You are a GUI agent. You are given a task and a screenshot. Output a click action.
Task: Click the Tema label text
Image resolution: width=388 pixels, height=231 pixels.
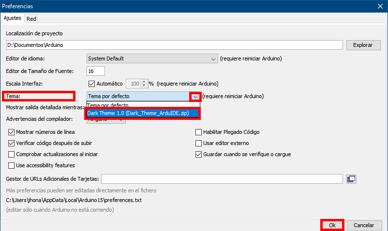click(13, 96)
